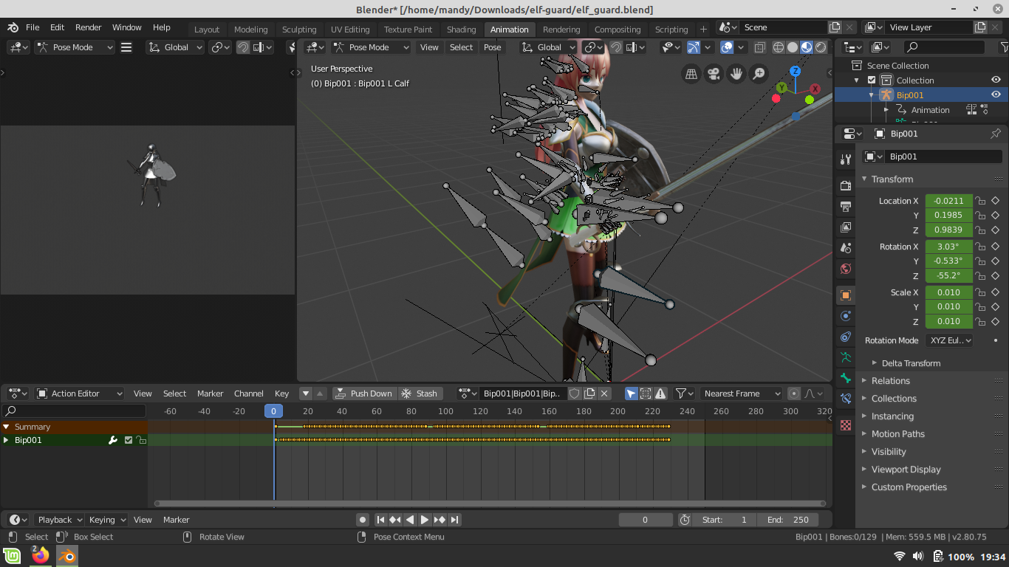
Task: Switch viewport to wireframe shading
Action: tap(779, 47)
